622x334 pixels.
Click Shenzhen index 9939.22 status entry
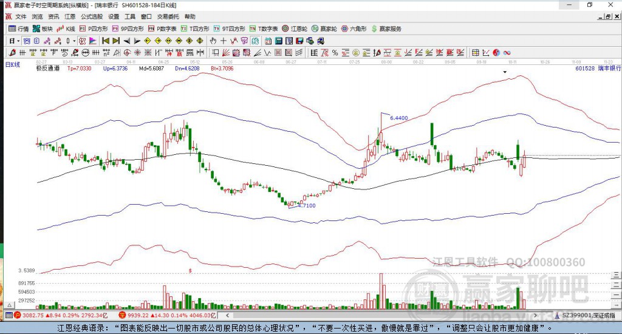(168, 315)
